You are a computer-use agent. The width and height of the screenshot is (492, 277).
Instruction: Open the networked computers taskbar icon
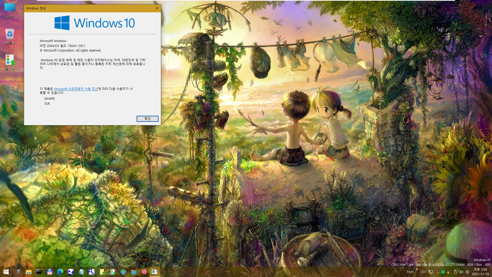[134, 272]
